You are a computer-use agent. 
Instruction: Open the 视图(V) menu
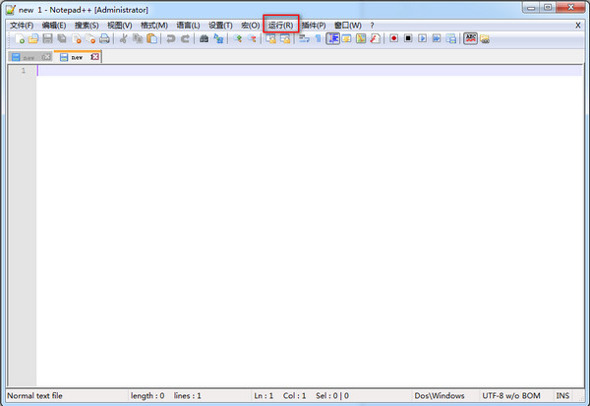[x=120, y=26]
